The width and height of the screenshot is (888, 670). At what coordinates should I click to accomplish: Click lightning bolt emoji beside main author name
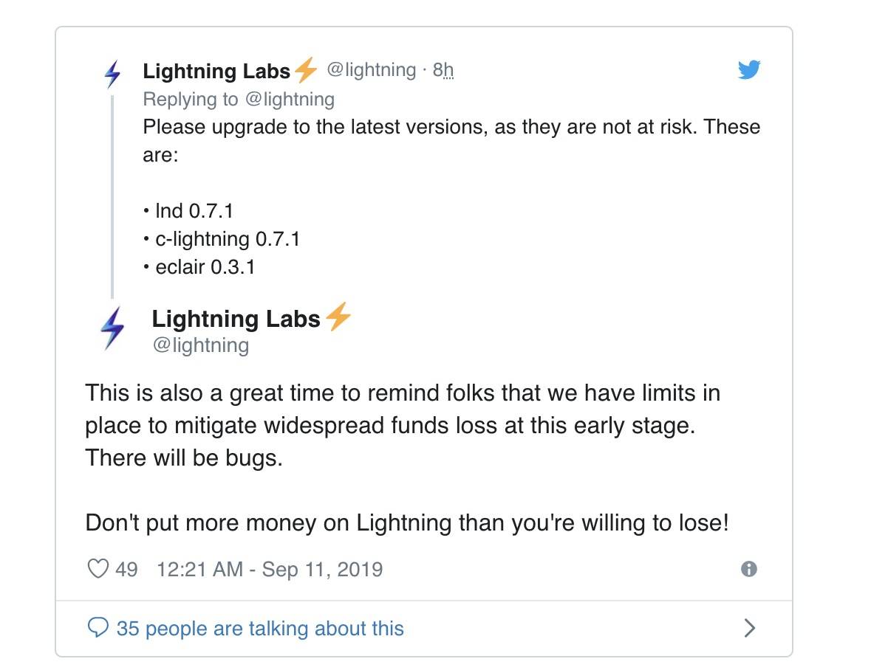[338, 317]
